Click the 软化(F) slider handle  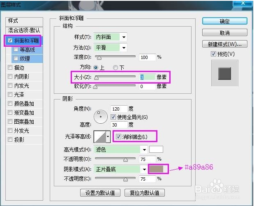pyautogui.click(x=95, y=87)
